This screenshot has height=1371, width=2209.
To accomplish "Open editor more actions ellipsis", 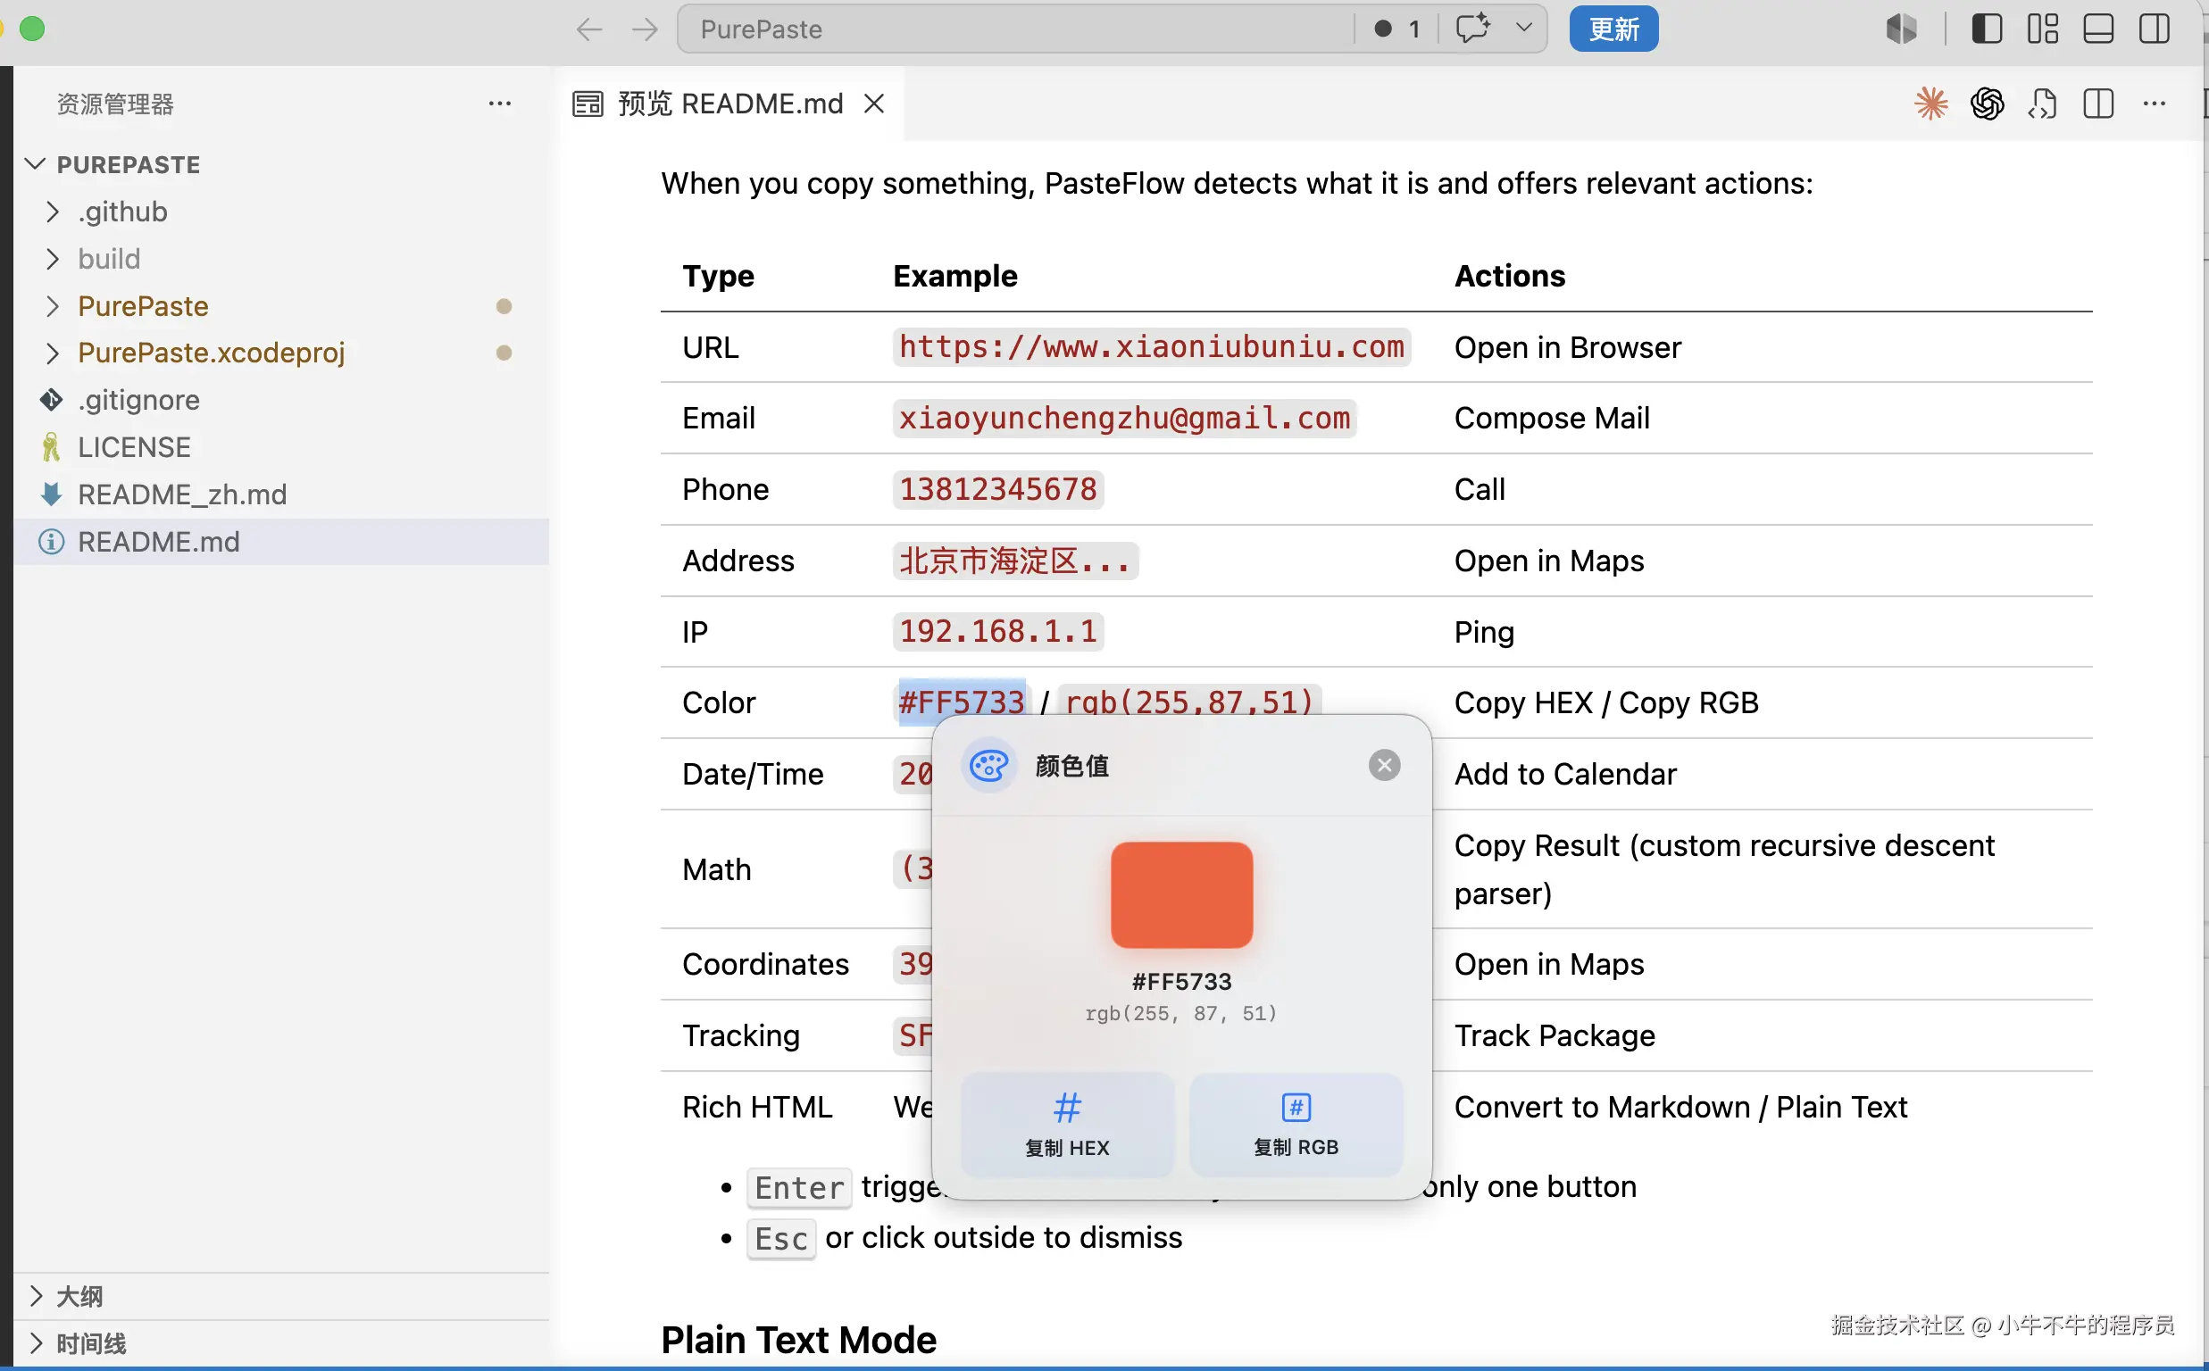I will tap(2155, 104).
